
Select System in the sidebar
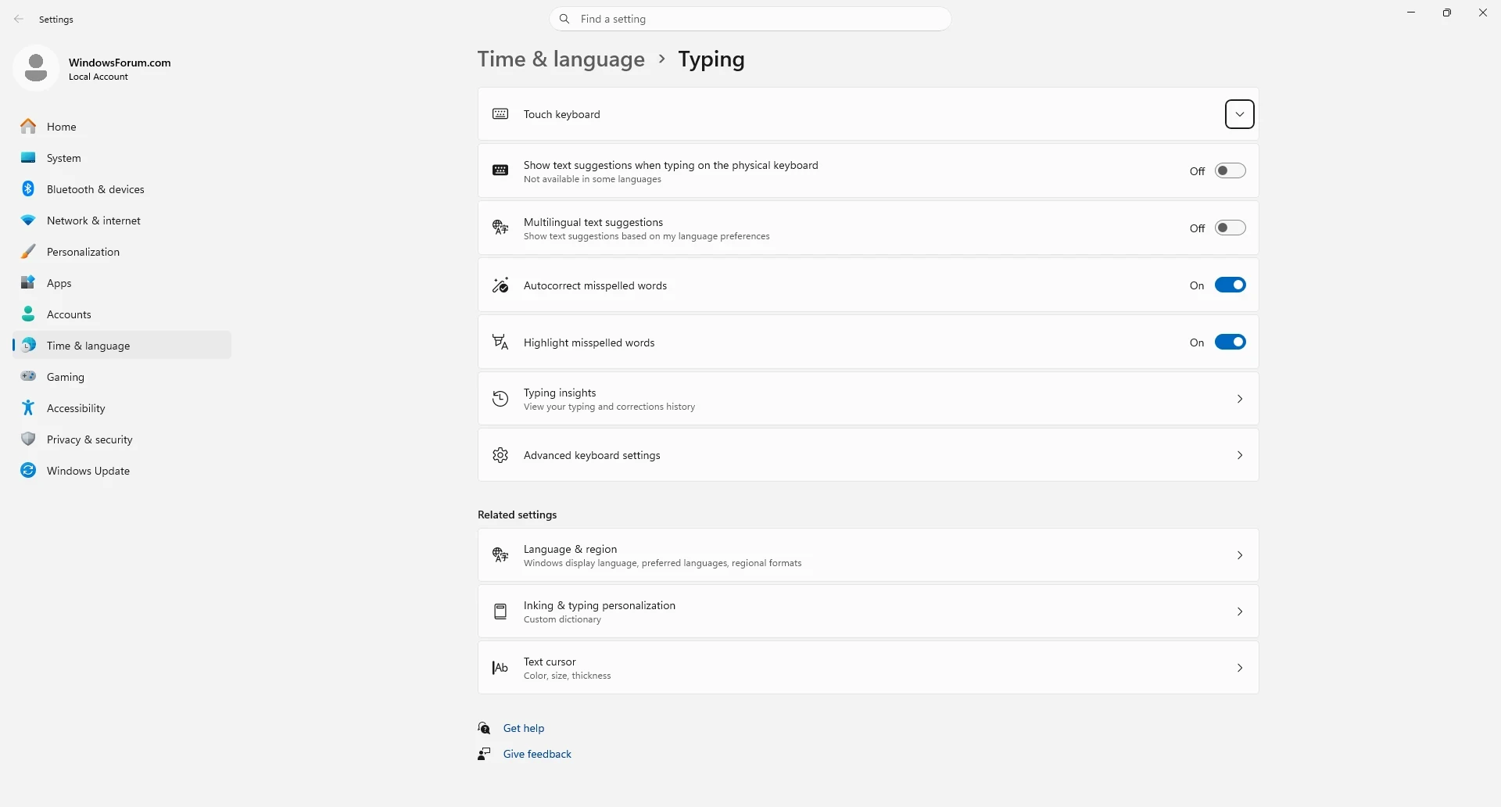tap(122, 158)
